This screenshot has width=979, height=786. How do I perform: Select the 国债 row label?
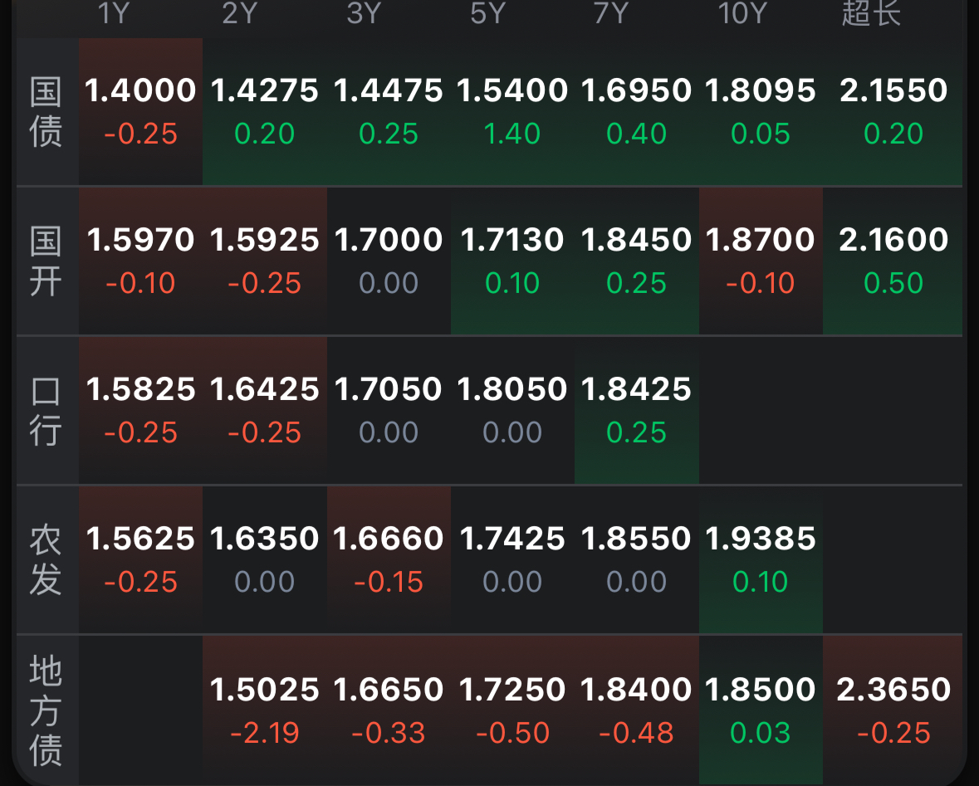click(47, 111)
